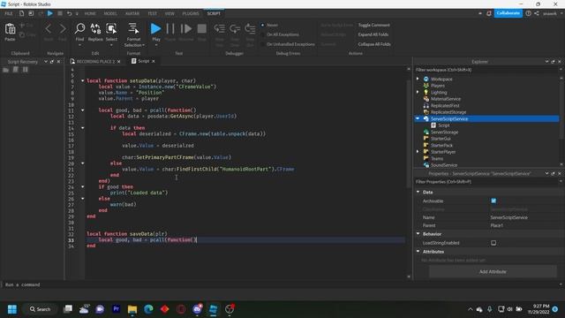Screen dimensions: 565x318
Task: Click the Collaborate button
Action: tap(508, 13)
